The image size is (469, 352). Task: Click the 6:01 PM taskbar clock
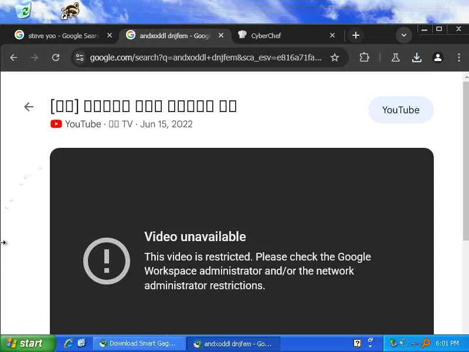pyautogui.click(x=447, y=343)
